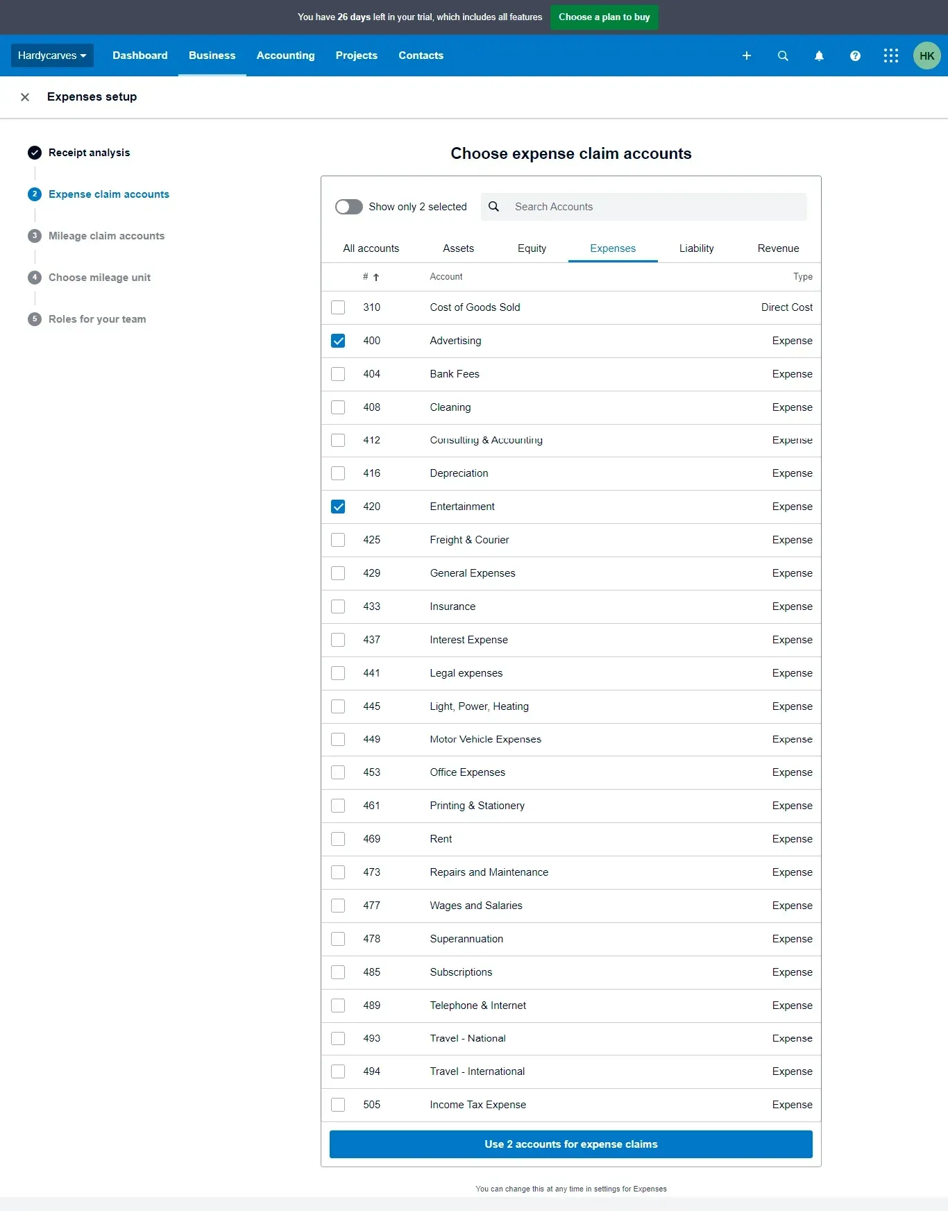
Task: Click the Superannuation account name
Action: [x=466, y=939]
